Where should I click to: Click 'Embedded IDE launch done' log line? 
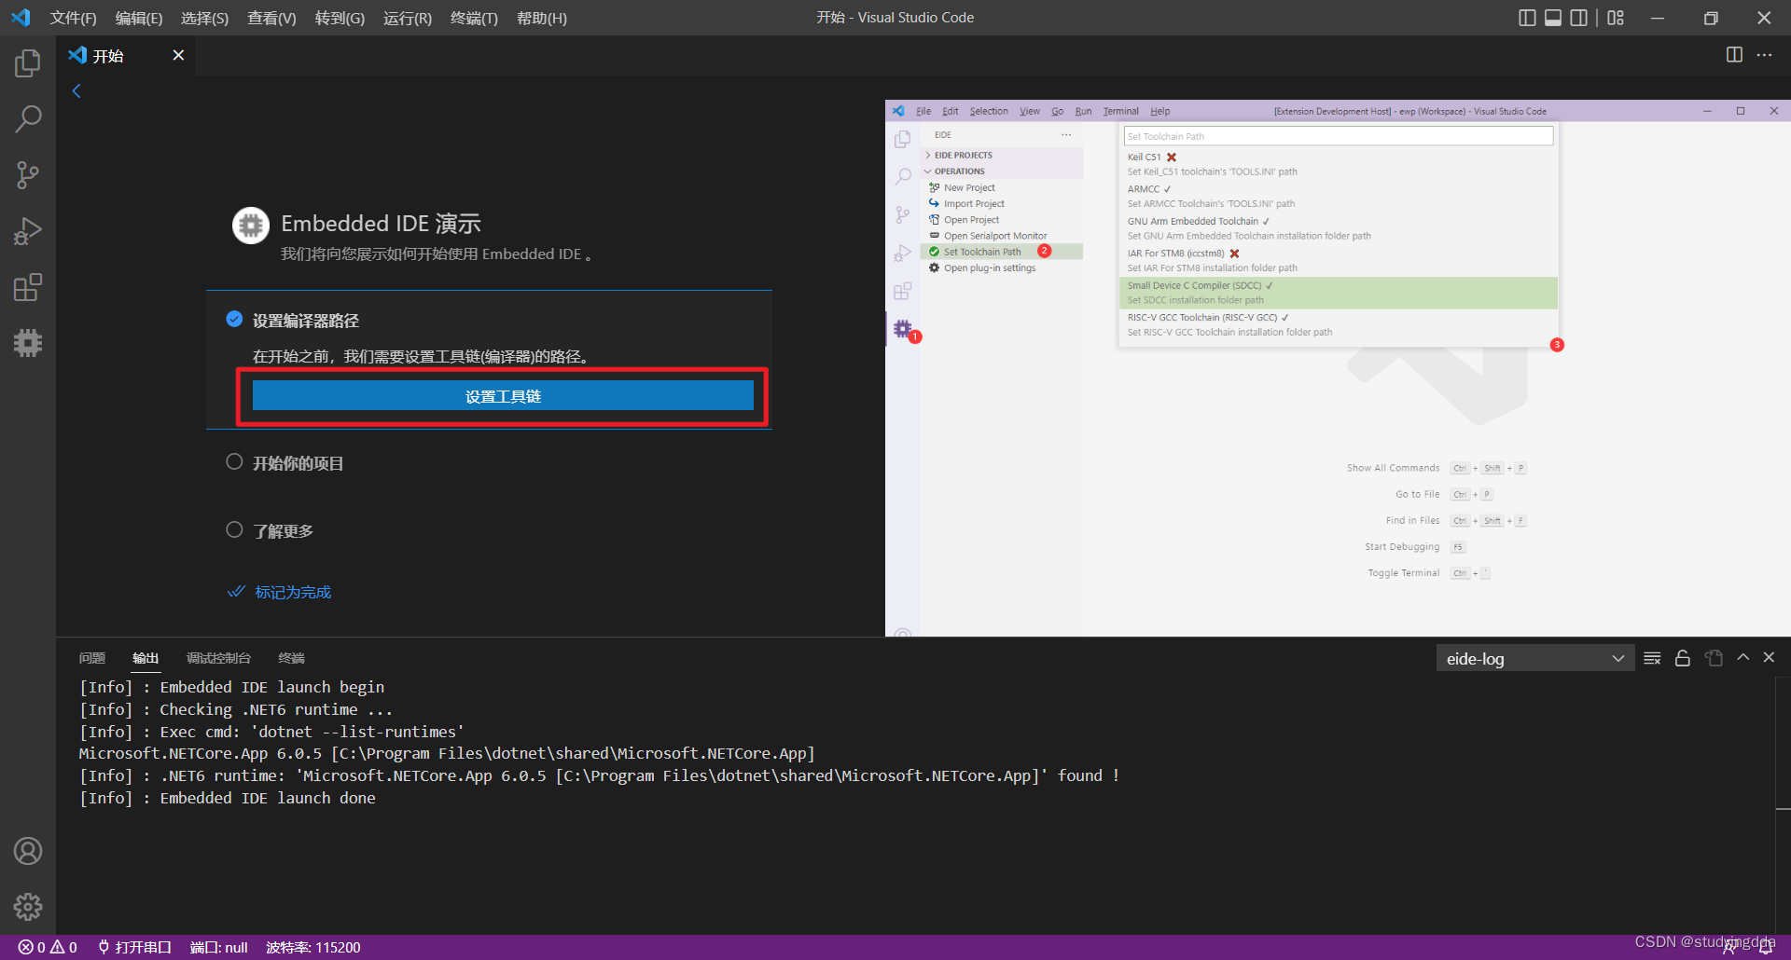coord(228,798)
